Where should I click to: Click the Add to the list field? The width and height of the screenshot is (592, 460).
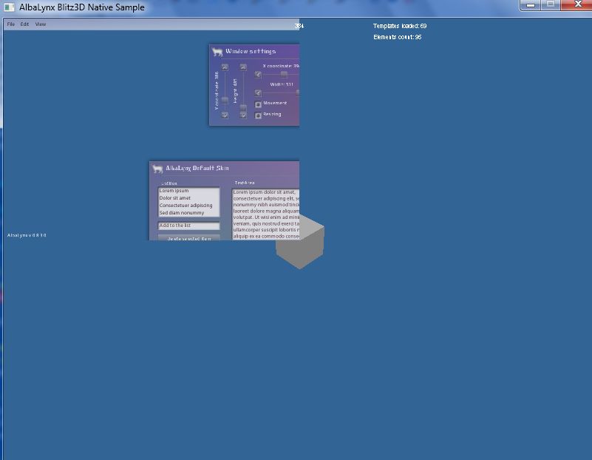tap(188, 226)
